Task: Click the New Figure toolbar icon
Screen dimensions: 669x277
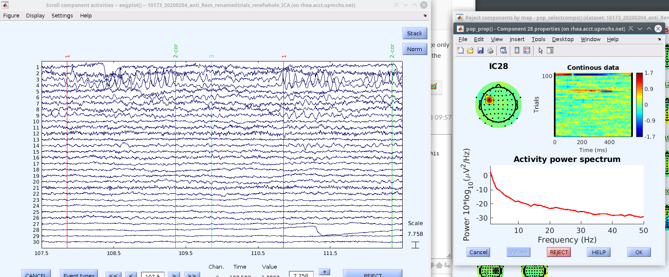Action: pos(460,50)
